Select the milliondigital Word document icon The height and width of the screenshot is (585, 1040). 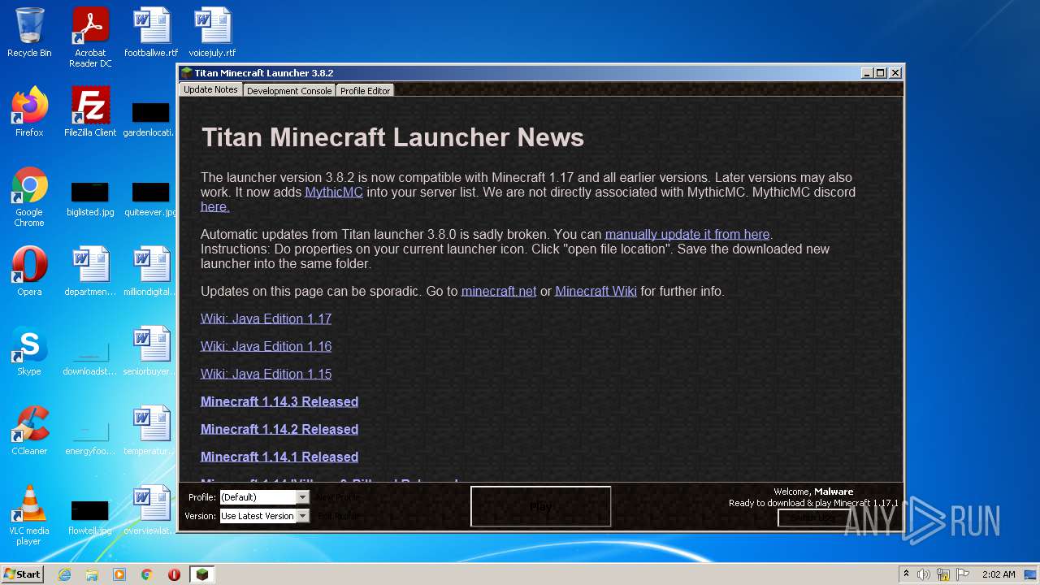(151, 271)
